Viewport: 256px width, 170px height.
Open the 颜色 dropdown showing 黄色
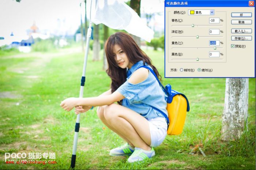[x=201, y=12]
